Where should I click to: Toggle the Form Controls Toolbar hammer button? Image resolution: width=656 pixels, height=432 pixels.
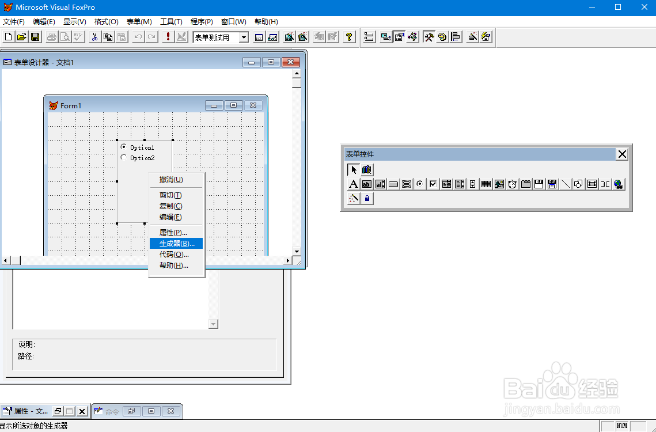click(429, 37)
